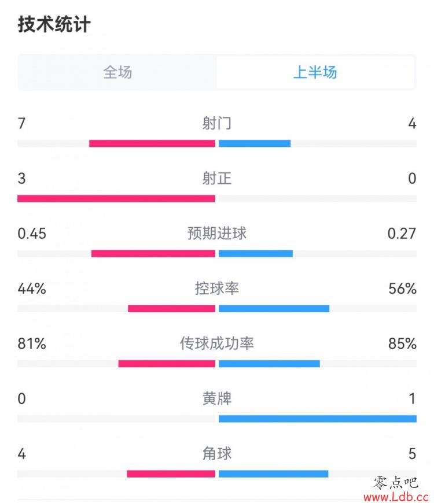
Task: Select the 上半场 tab
Action: (315, 72)
